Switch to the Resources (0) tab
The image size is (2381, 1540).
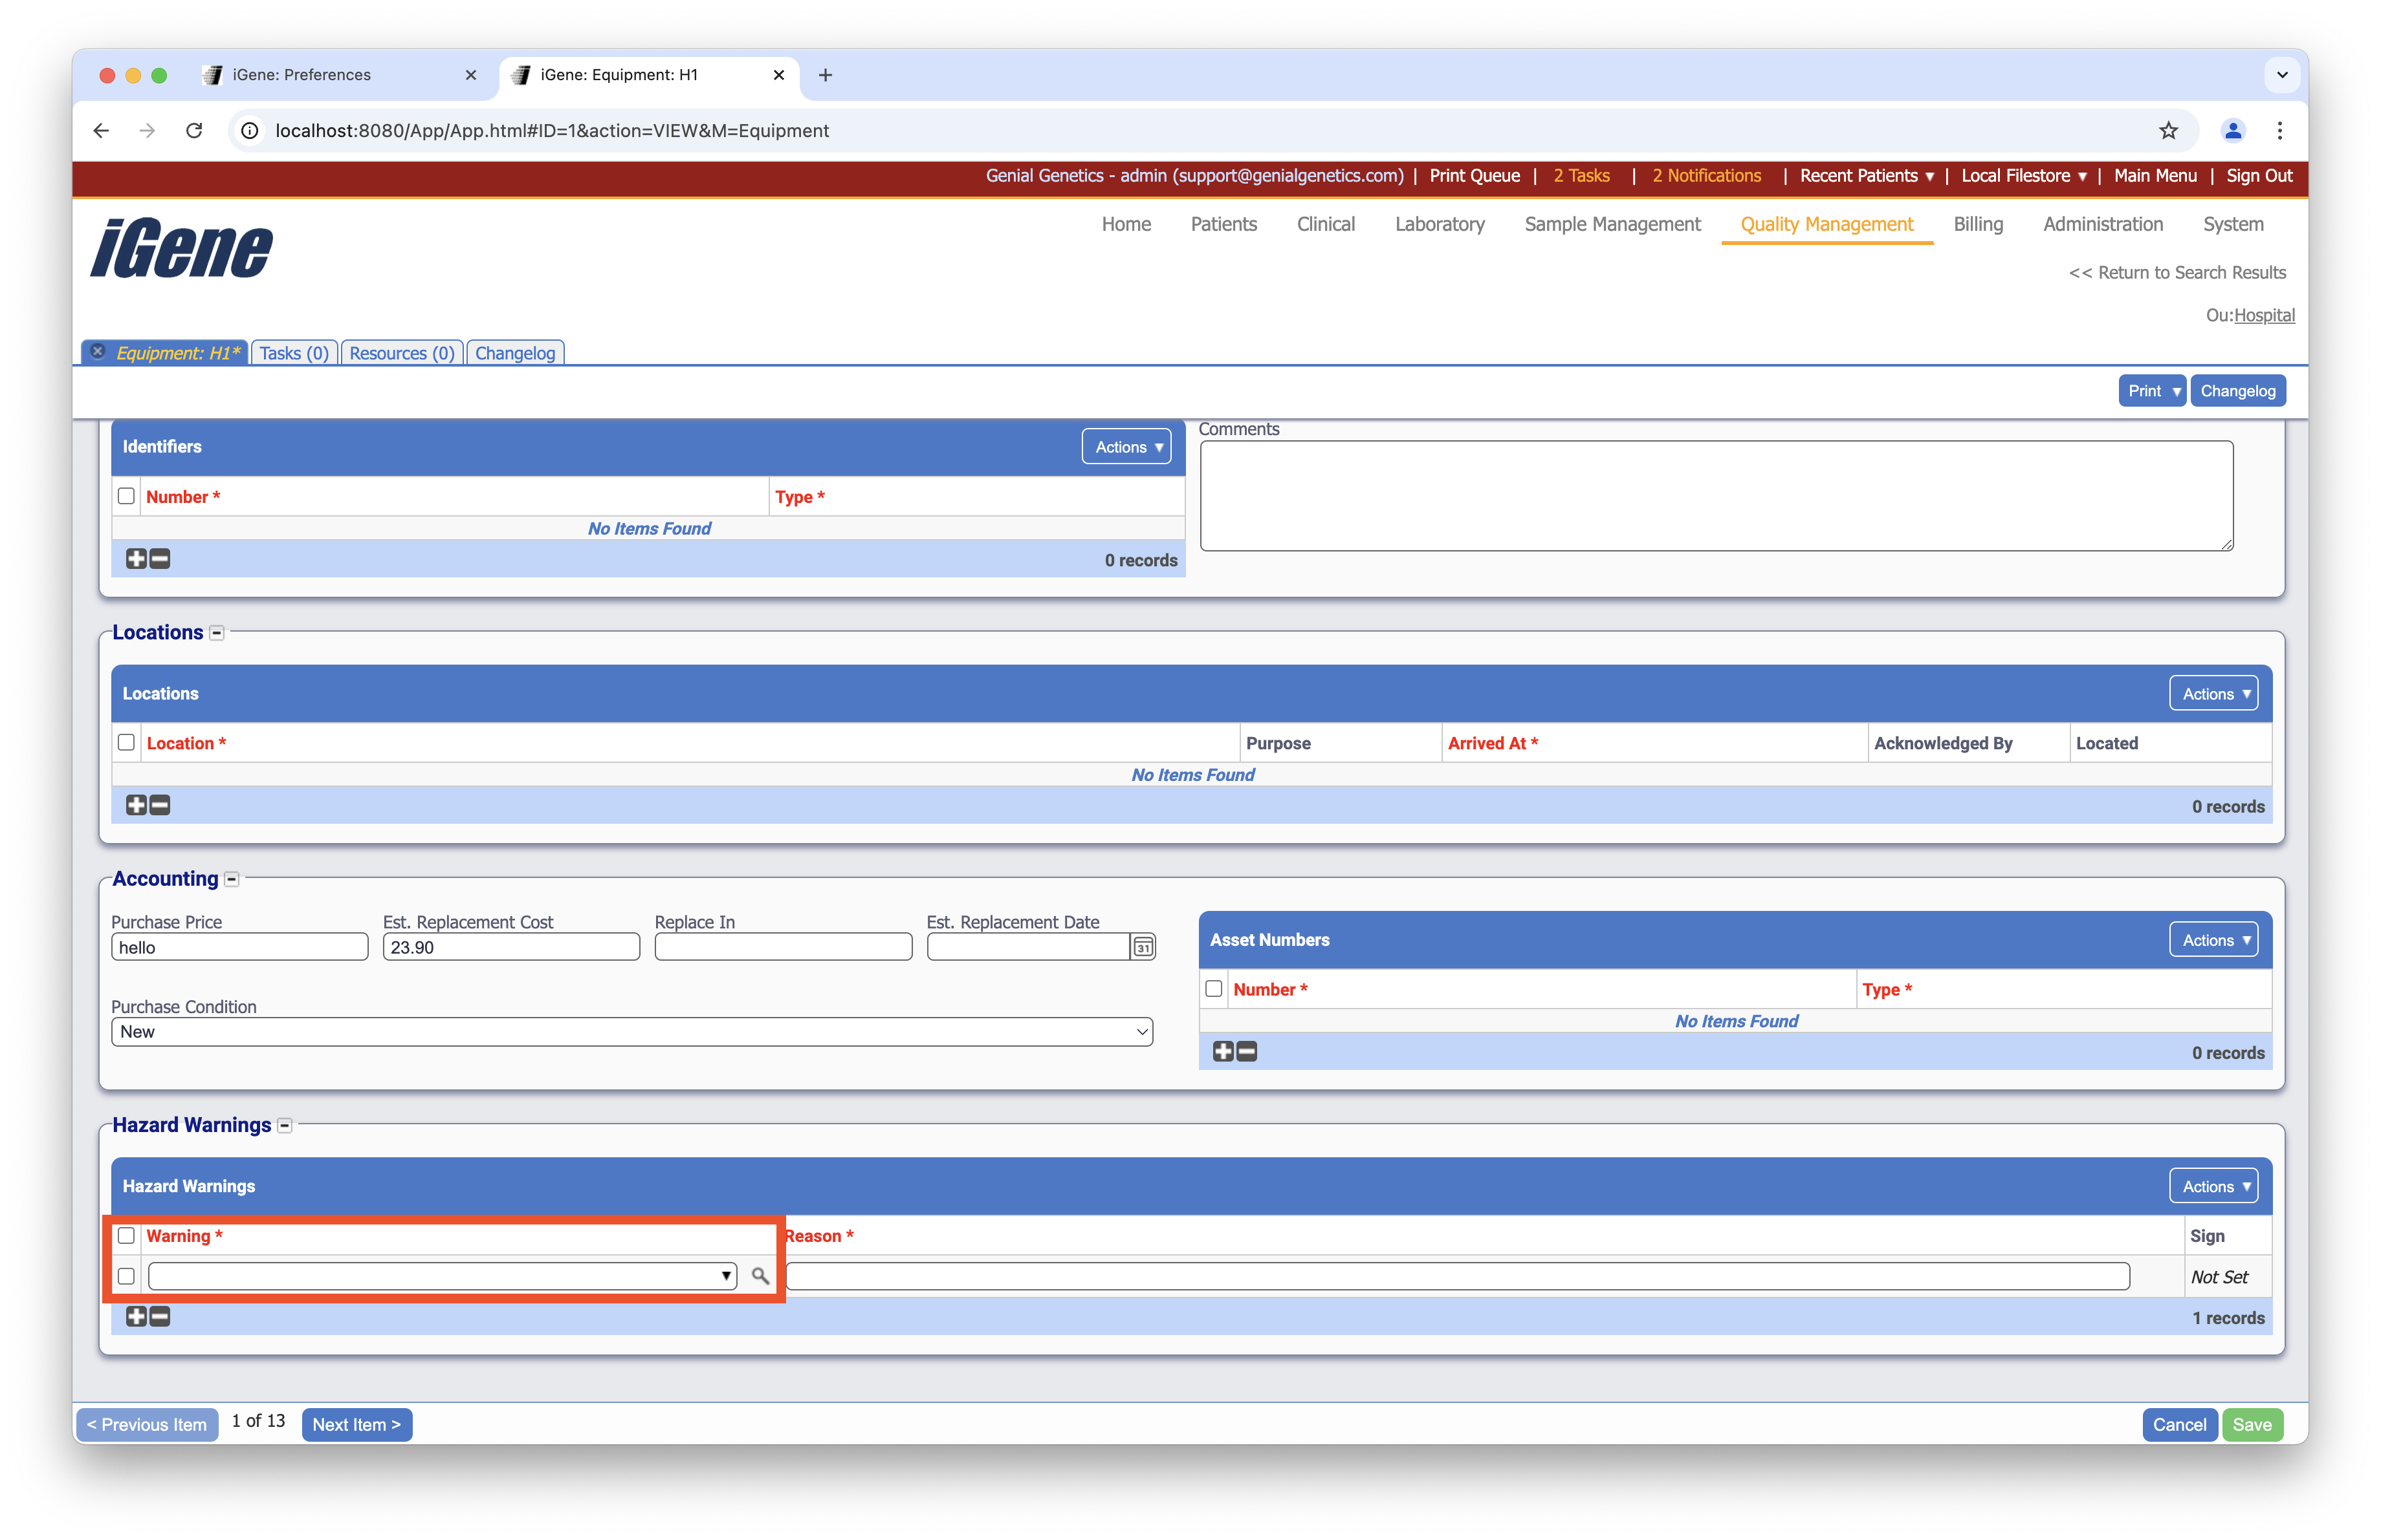[x=401, y=353]
